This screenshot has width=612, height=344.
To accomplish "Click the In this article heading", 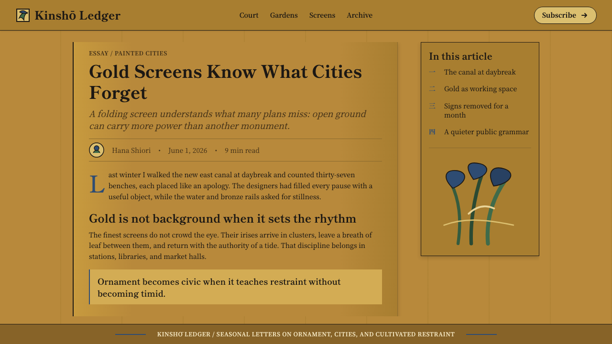I will point(460,56).
